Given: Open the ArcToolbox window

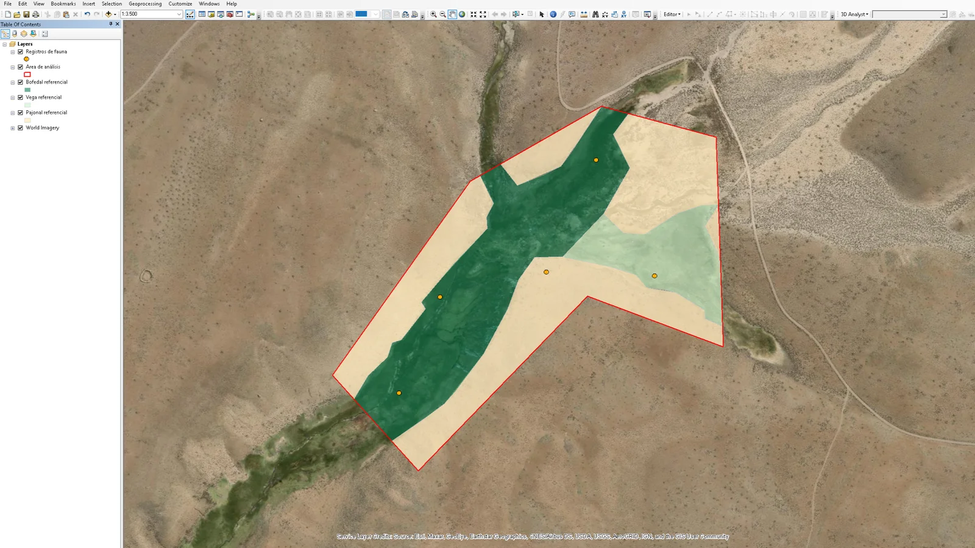Looking at the screenshot, I should click(x=230, y=14).
